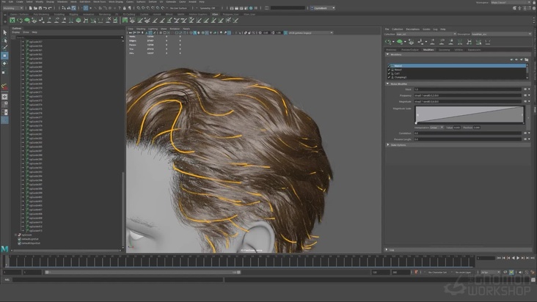Image resolution: width=537 pixels, height=302 pixels.
Task: Click the Redo arrow icon in status line
Action: pyautogui.click(x=50, y=8)
